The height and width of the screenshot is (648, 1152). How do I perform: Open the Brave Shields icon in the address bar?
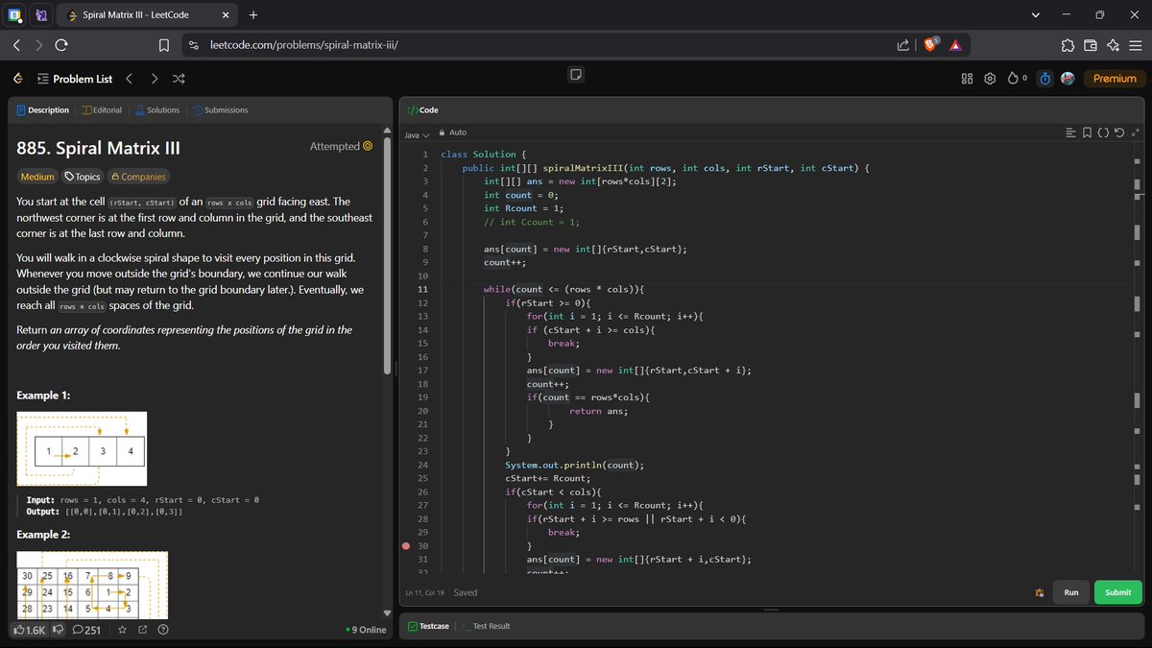[x=931, y=43]
